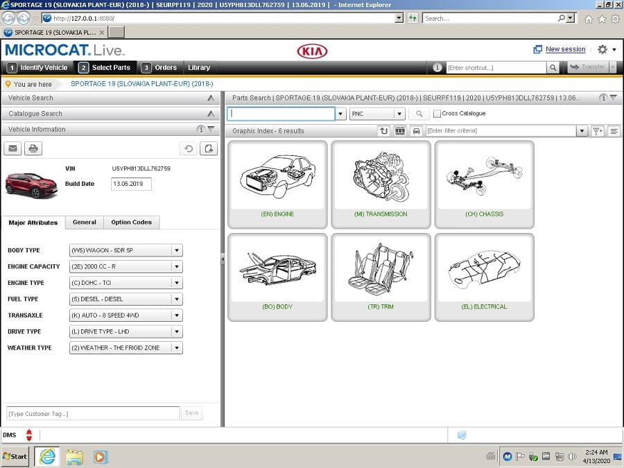
Task: Open file explorer folder in taskbar
Action: click(x=74, y=457)
